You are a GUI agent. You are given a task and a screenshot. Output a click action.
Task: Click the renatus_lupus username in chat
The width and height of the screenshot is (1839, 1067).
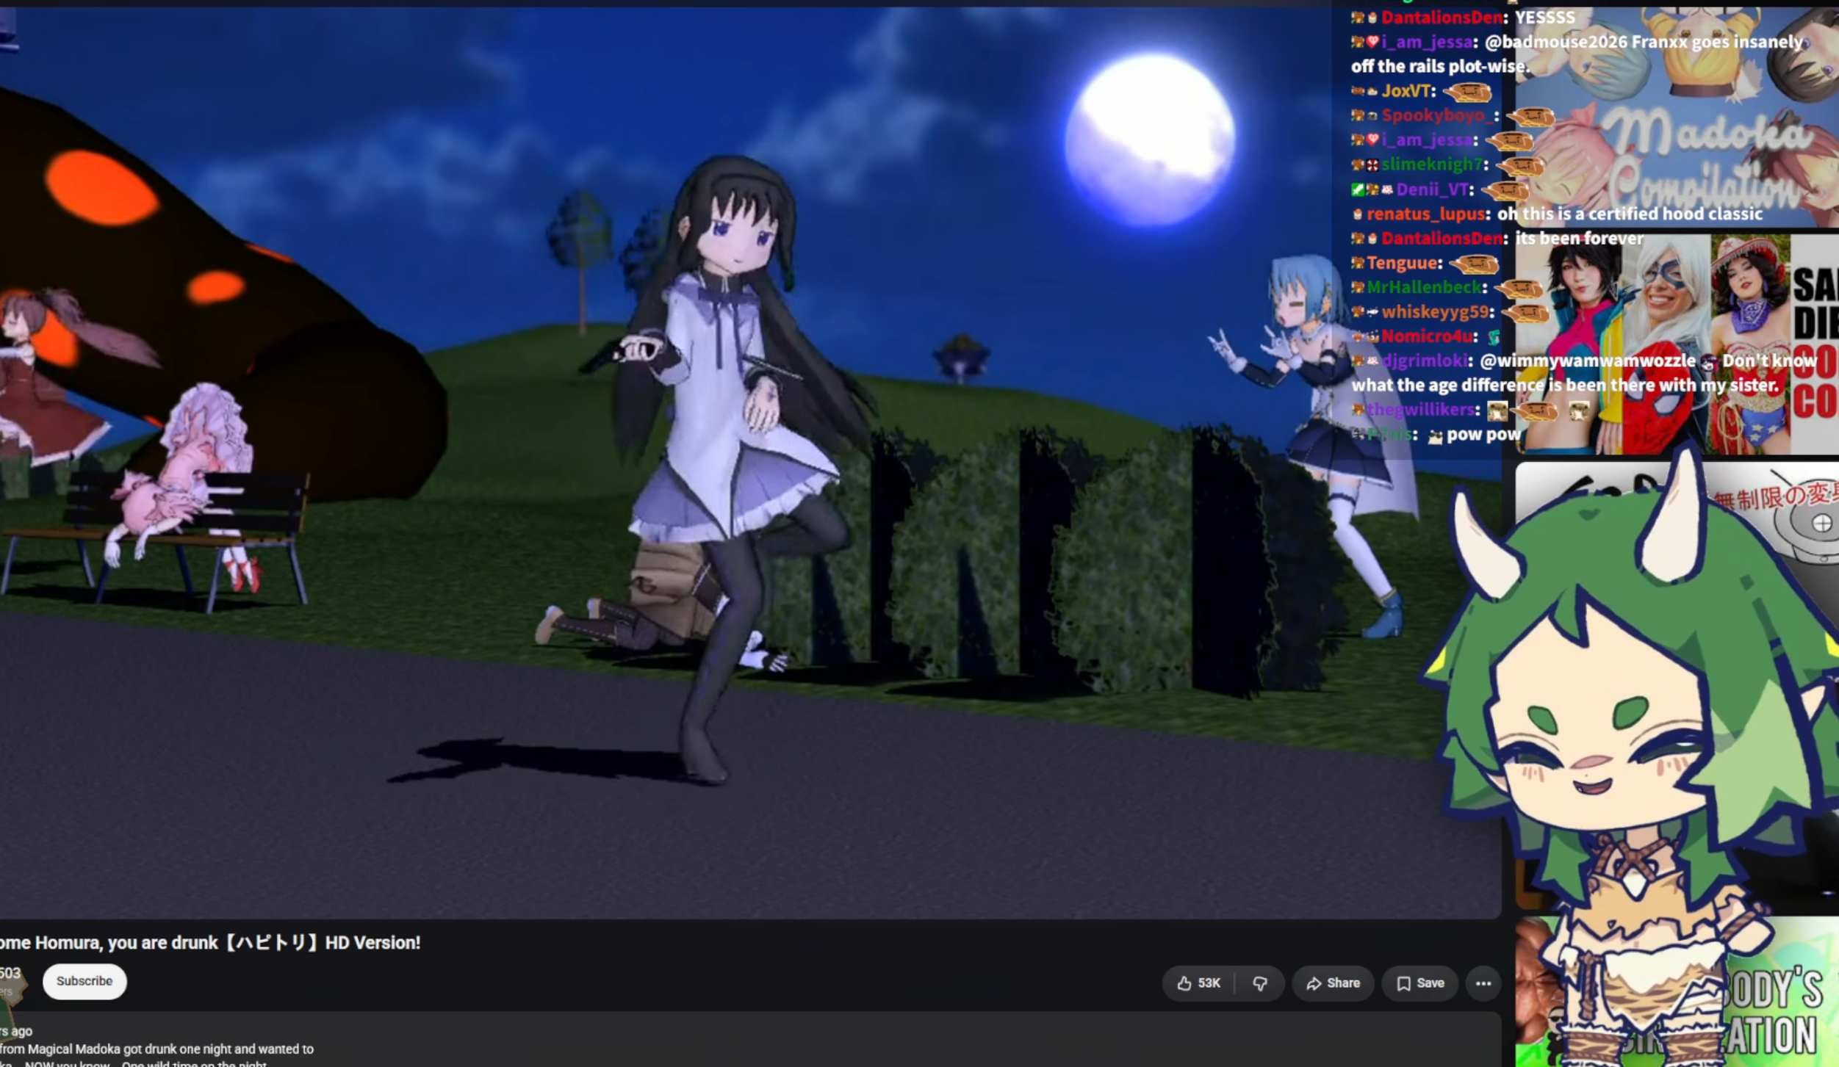[x=1425, y=214]
